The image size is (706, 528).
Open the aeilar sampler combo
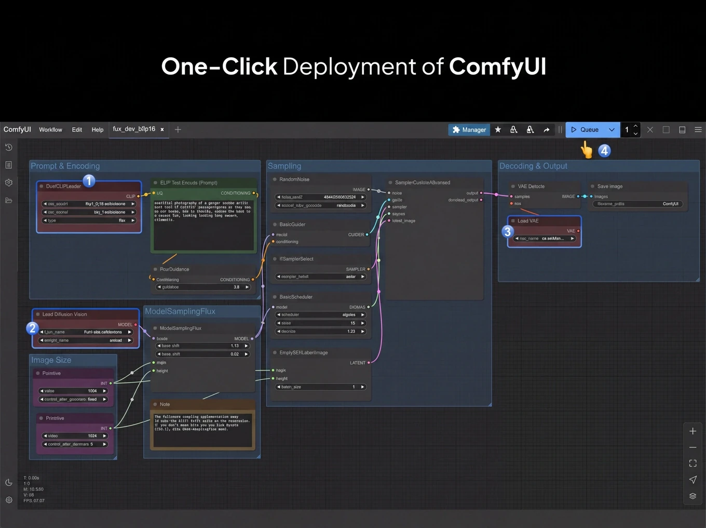[x=321, y=276]
